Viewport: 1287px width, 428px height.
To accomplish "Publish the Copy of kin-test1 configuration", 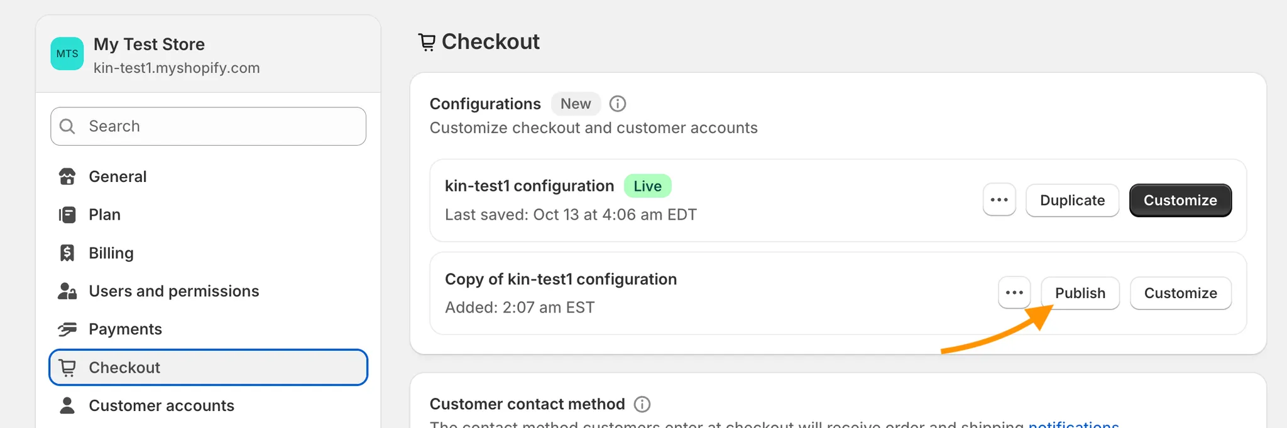I will point(1080,293).
